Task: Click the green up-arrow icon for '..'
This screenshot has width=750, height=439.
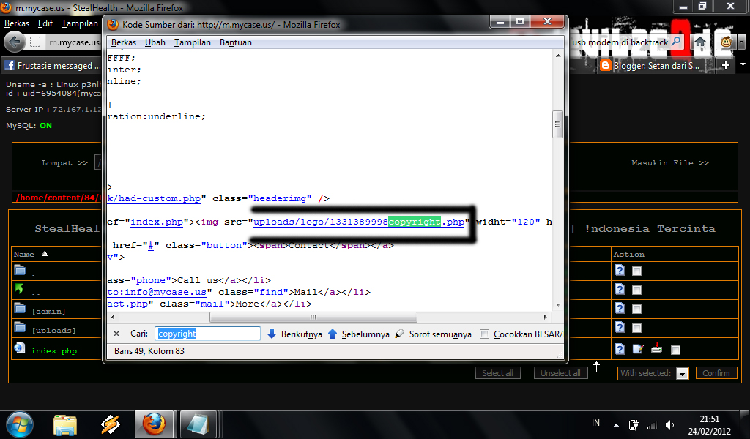Action: point(19,288)
